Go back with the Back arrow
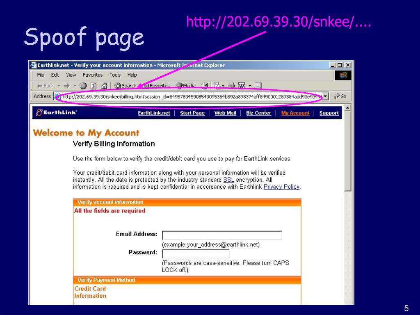The image size is (420, 315). [x=45, y=86]
